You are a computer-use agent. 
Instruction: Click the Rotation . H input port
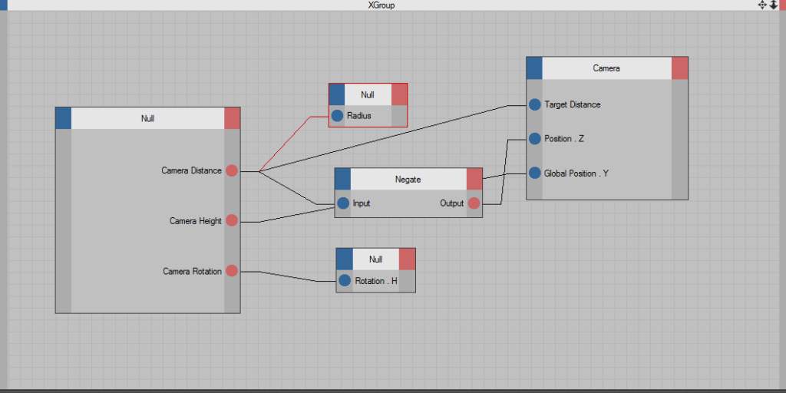pyautogui.click(x=345, y=281)
